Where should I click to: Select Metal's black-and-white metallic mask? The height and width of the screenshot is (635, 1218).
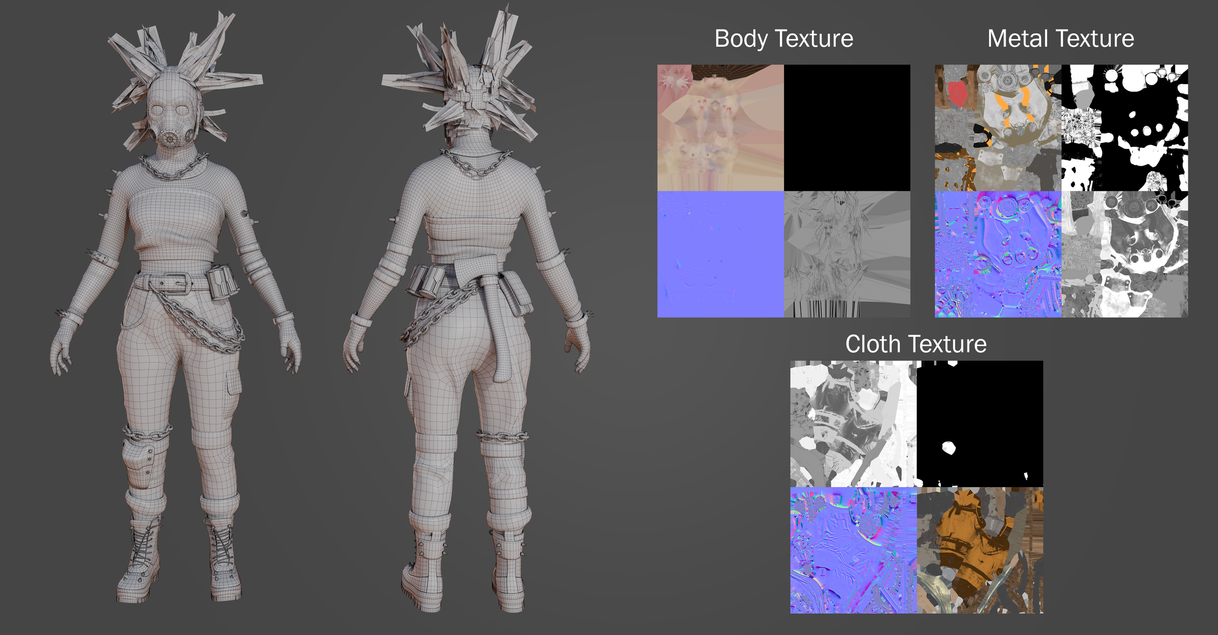pyautogui.click(x=1124, y=127)
